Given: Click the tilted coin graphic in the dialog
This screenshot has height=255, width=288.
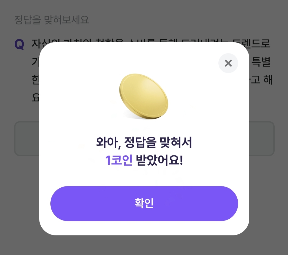Looking at the screenshot, I should pyautogui.click(x=143, y=97).
